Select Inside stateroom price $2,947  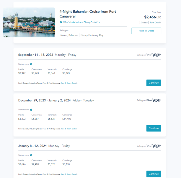[22, 73]
